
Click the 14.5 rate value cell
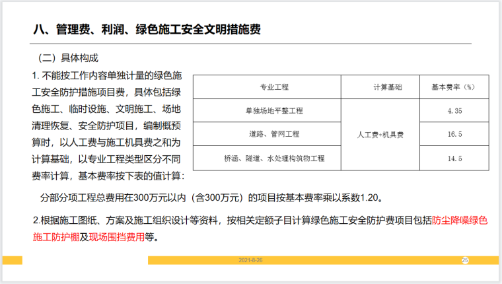(x=454, y=159)
